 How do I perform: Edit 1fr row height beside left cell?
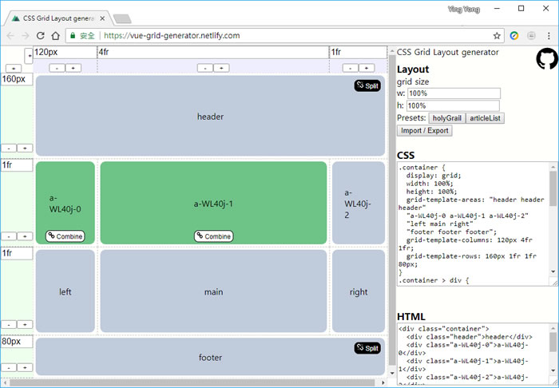click(17, 253)
